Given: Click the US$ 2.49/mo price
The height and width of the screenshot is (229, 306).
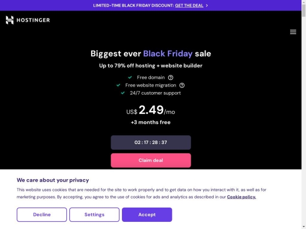Looking at the screenshot, I should 150,110.
